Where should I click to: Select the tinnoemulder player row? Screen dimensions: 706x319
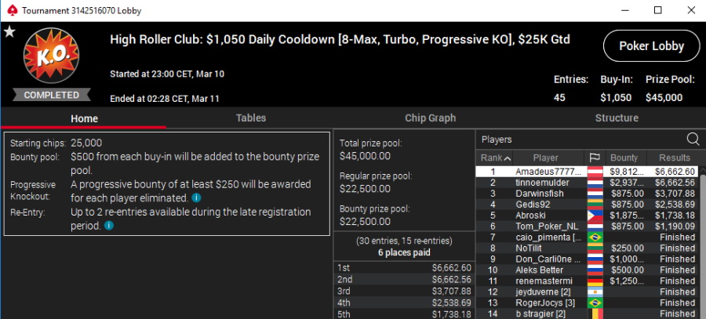click(x=587, y=183)
